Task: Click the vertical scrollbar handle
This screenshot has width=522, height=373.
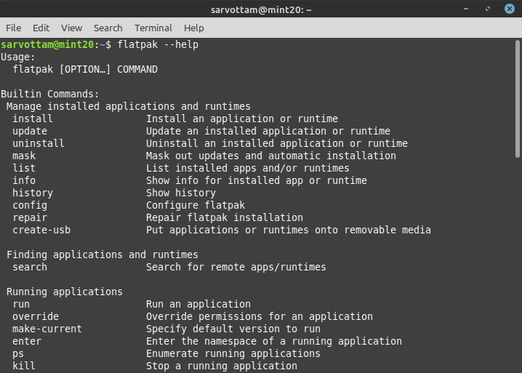Action: click(518, 98)
